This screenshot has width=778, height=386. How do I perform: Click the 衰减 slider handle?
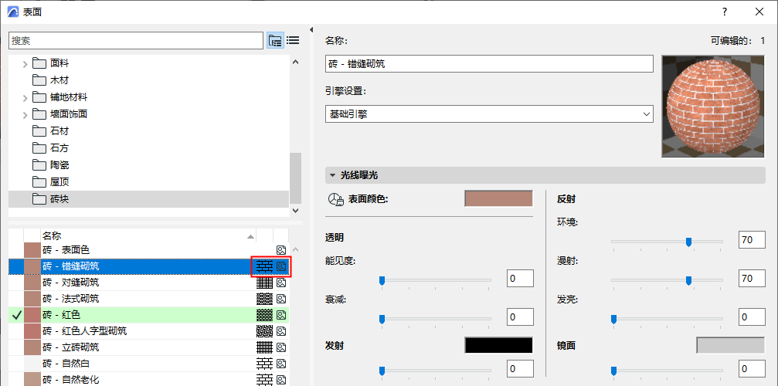[x=382, y=319]
